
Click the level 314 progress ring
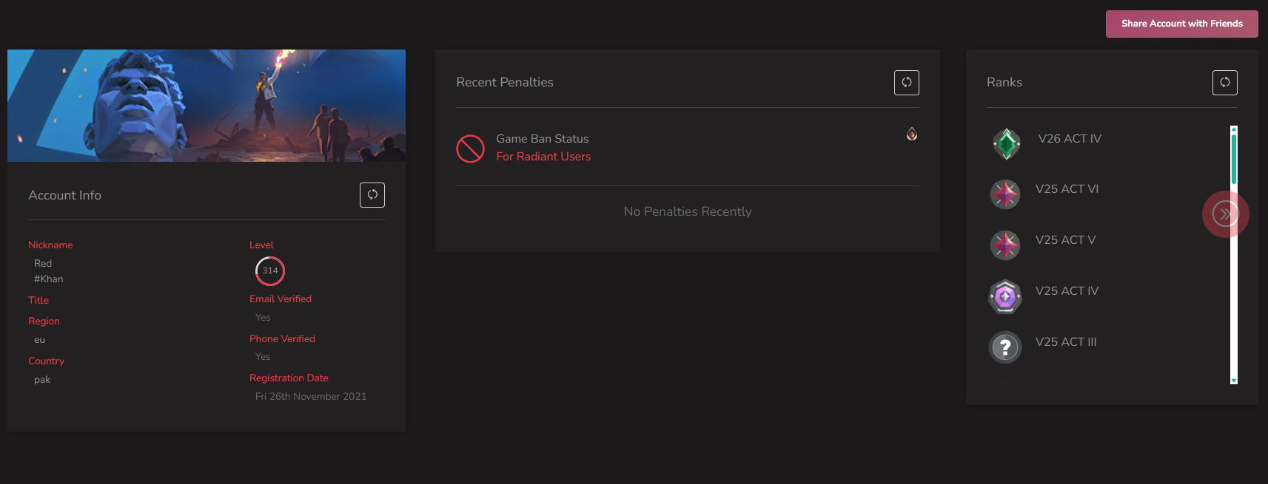click(270, 270)
